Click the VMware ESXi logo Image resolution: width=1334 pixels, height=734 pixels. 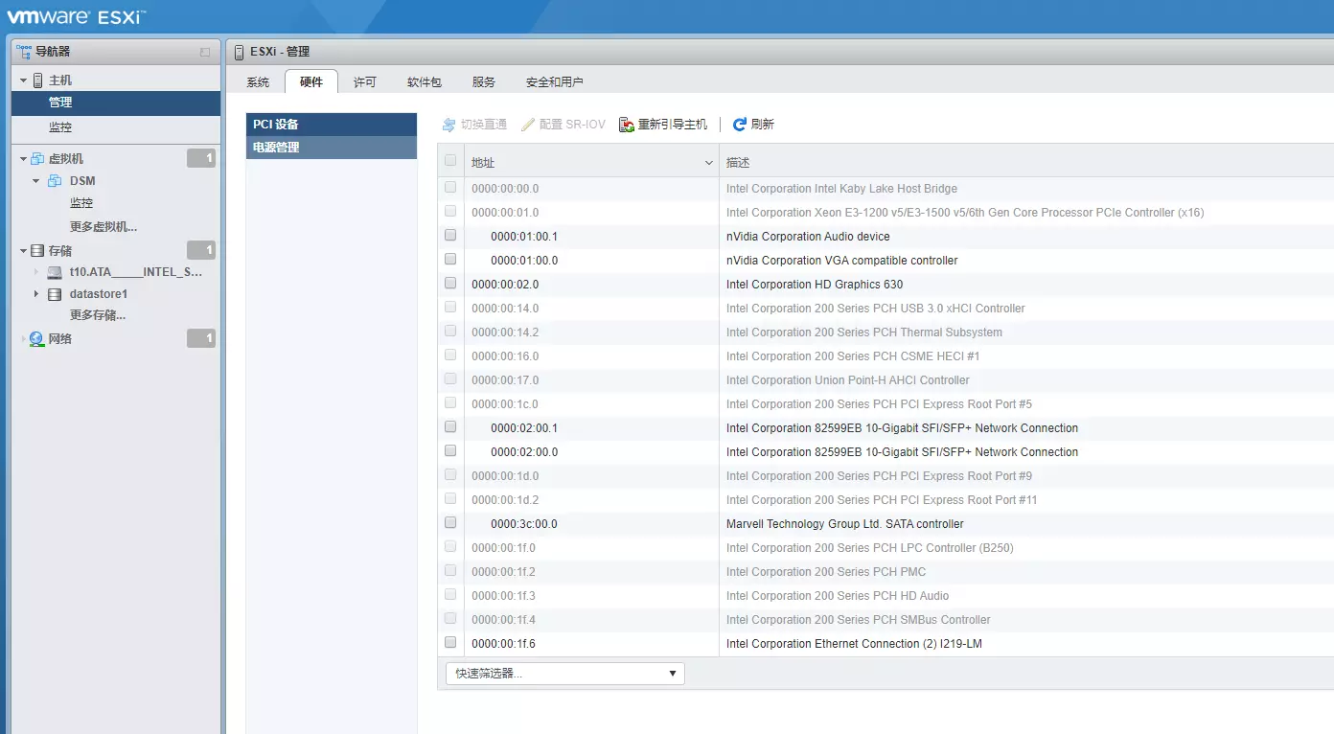77,15
